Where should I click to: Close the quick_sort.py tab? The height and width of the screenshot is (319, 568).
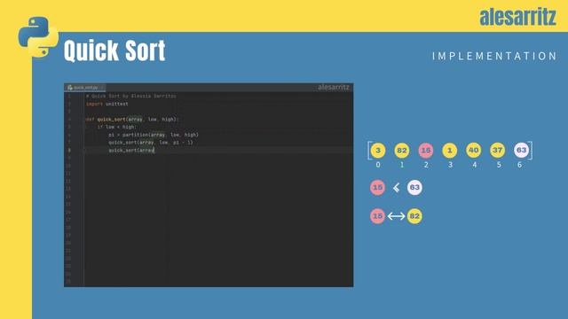[102, 88]
